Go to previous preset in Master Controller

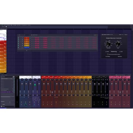click(122, 35)
